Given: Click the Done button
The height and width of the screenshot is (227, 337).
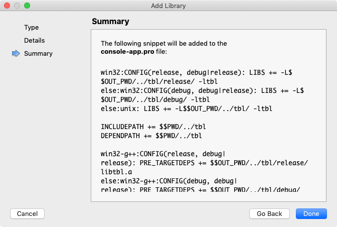Looking at the screenshot, I should tap(311, 213).
